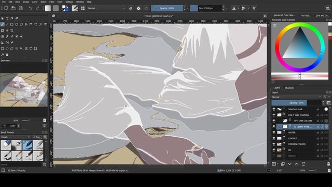Add a new layer
Screen dimensions: 332x187
tap(274, 164)
